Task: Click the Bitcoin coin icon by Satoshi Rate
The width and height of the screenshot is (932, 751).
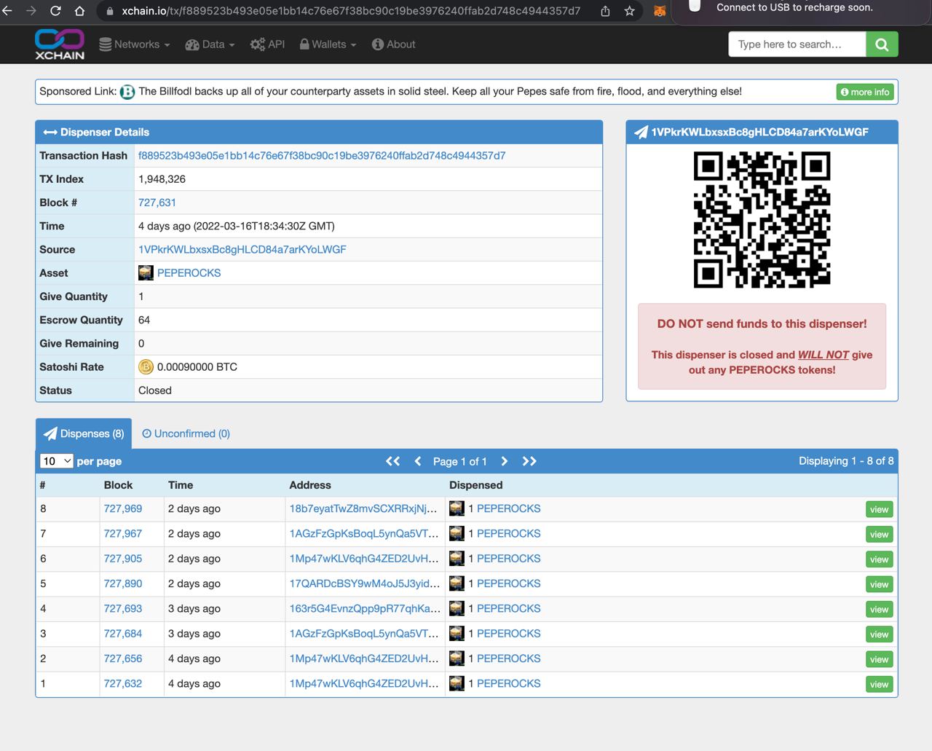Action: pyautogui.click(x=146, y=367)
